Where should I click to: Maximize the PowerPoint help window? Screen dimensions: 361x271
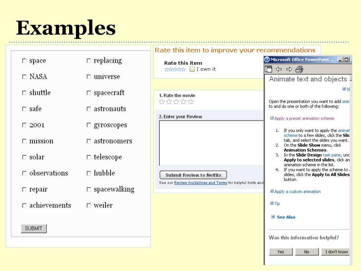(346, 59)
